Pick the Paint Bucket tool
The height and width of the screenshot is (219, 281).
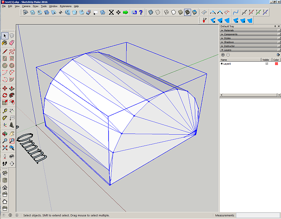5,43
